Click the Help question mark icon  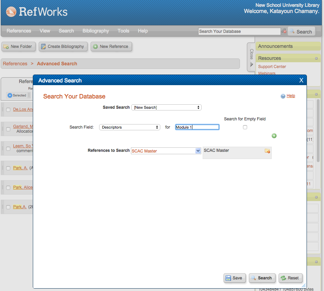[x=283, y=96]
